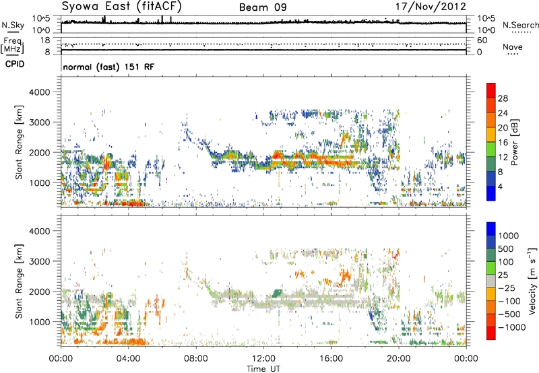539x373 pixels.
Task: Pick the blue top of the velocity colorbar
Action: [x=491, y=229]
